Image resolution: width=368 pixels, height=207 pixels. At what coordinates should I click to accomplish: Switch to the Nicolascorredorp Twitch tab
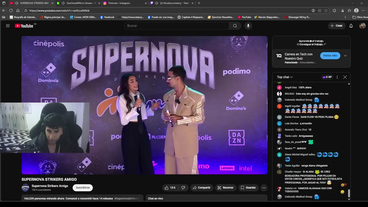171,3
